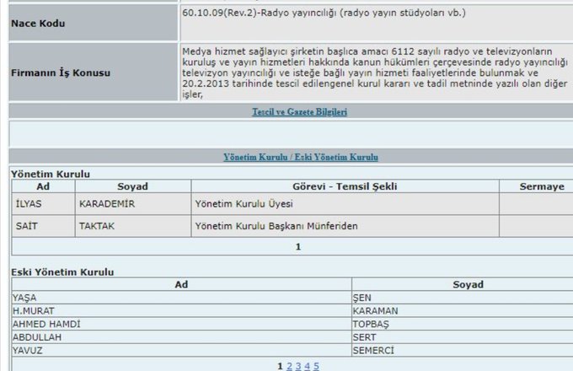Select the TOPBAŞ surname in former board
This screenshot has height=371, width=573.
click(373, 324)
